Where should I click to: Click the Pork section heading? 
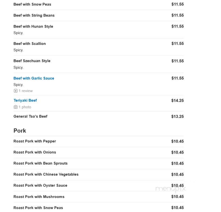tap(20, 131)
